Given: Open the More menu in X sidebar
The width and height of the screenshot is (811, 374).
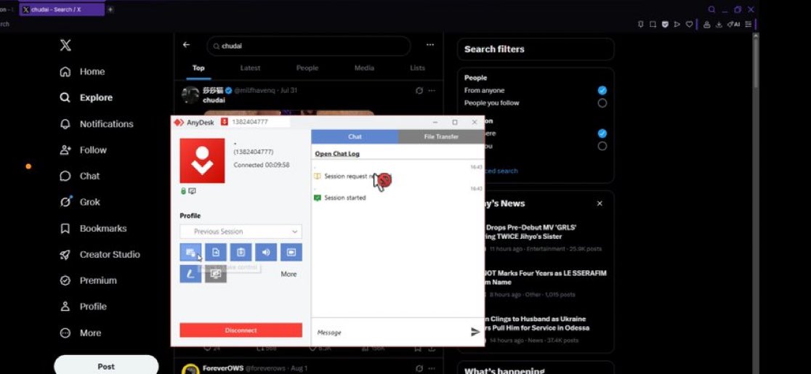Looking at the screenshot, I should (80, 333).
